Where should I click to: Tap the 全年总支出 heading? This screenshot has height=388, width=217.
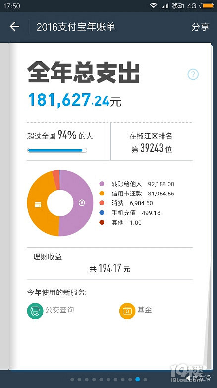(x=83, y=72)
